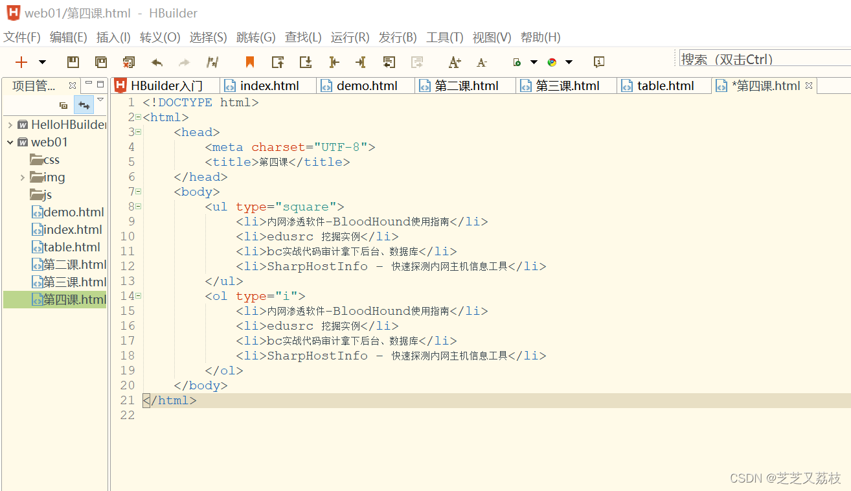The image size is (851, 491).
Task: Maximize the project manager panel
Action: [100, 84]
